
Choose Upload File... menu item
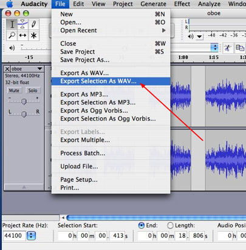tap(111, 166)
